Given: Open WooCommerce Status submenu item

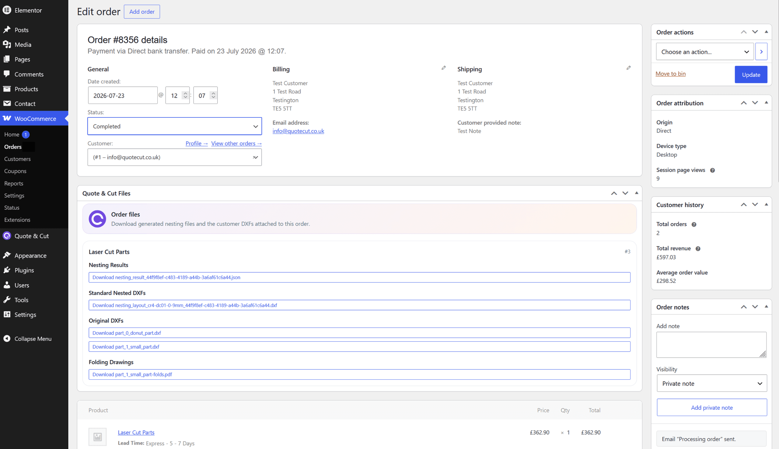Looking at the screenshot, I should (12, 207).
